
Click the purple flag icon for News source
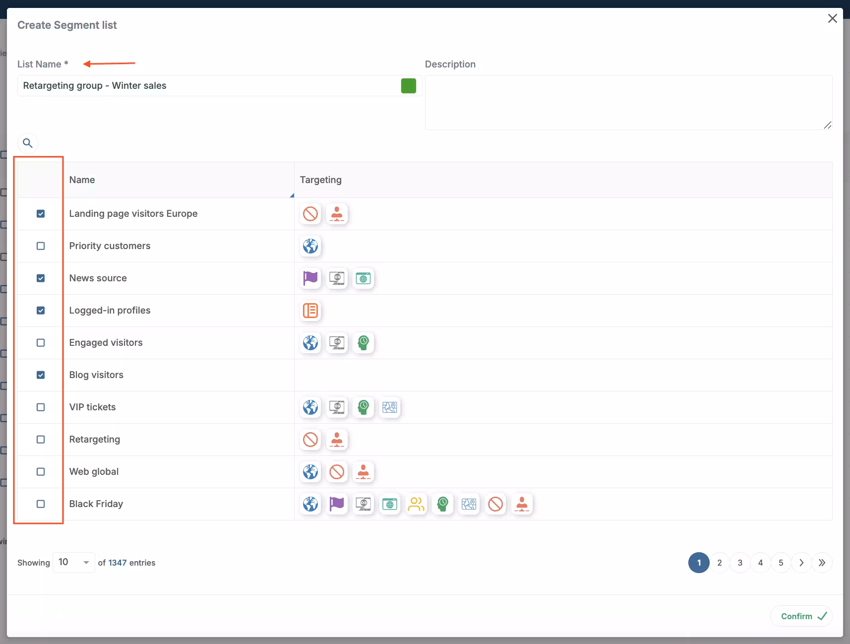[x=310, y=278]
